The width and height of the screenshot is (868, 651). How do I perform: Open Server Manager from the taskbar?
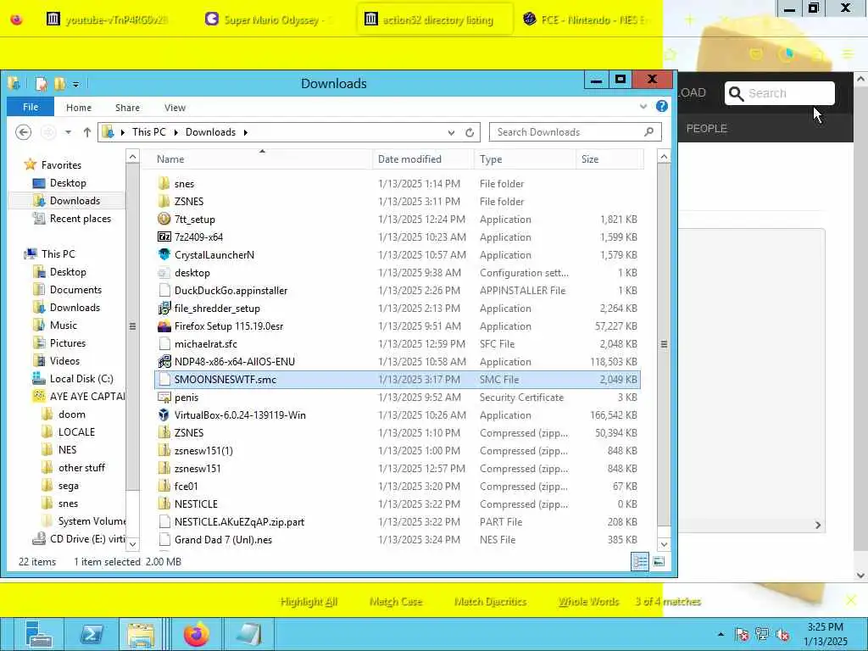[x=38, y=634]
